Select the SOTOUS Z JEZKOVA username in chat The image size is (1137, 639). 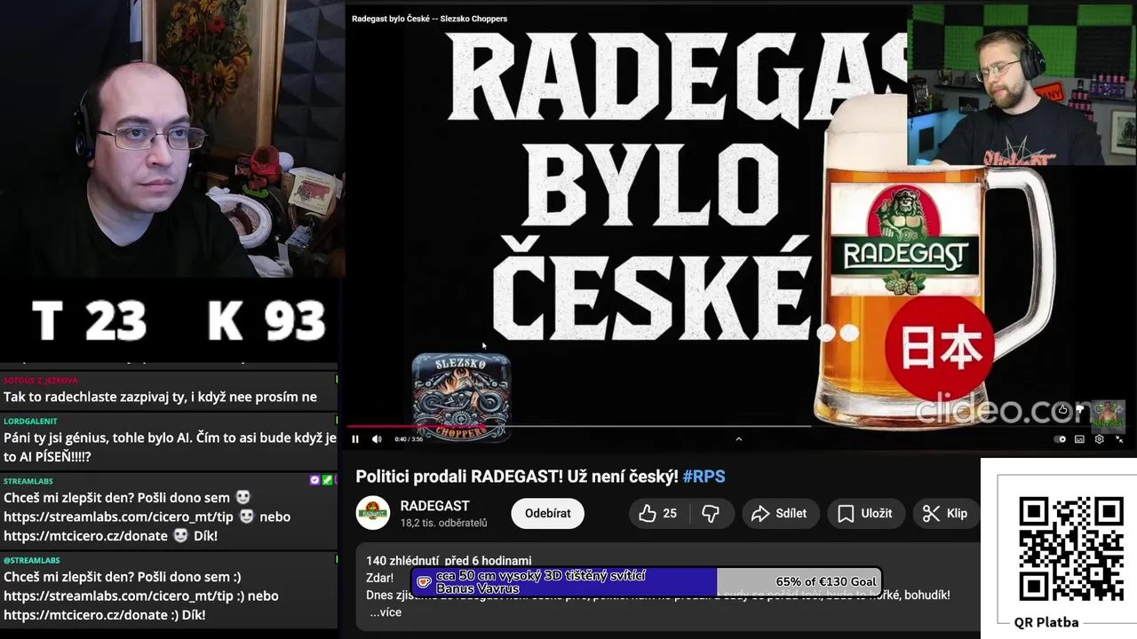pos(41,380)
